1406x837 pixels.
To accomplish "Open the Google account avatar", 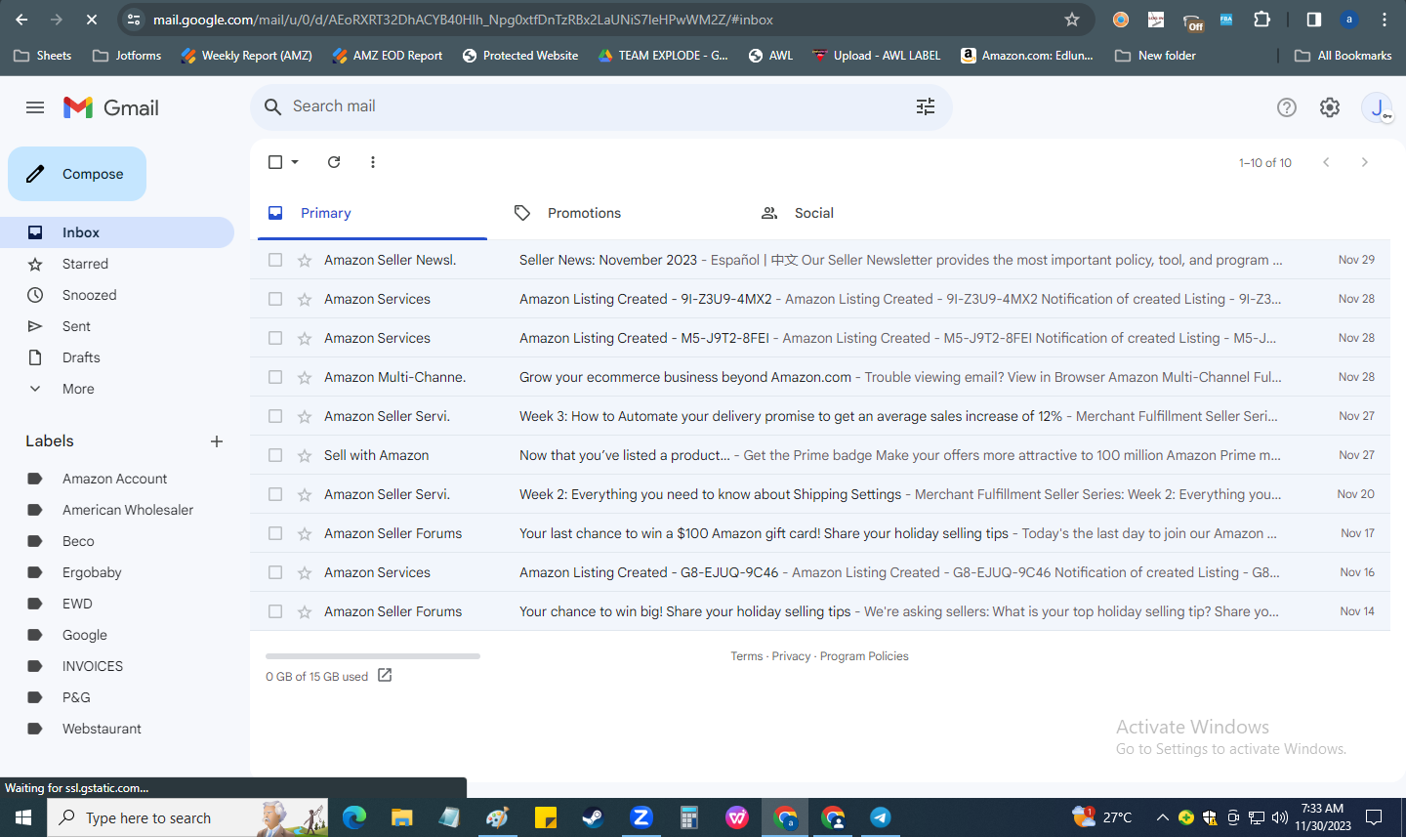I will (1377, 107).
